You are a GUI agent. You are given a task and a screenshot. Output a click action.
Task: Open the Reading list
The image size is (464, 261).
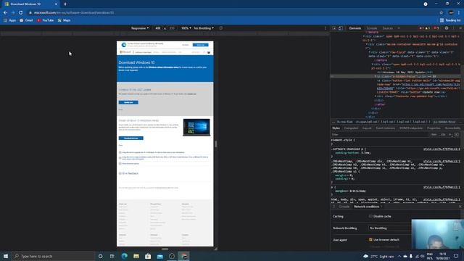pyautogui.click(x=450, y=20)
